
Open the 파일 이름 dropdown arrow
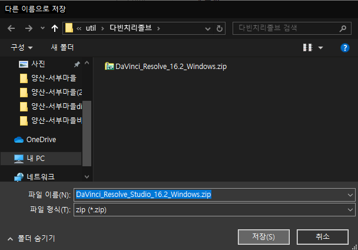(350, 195)
